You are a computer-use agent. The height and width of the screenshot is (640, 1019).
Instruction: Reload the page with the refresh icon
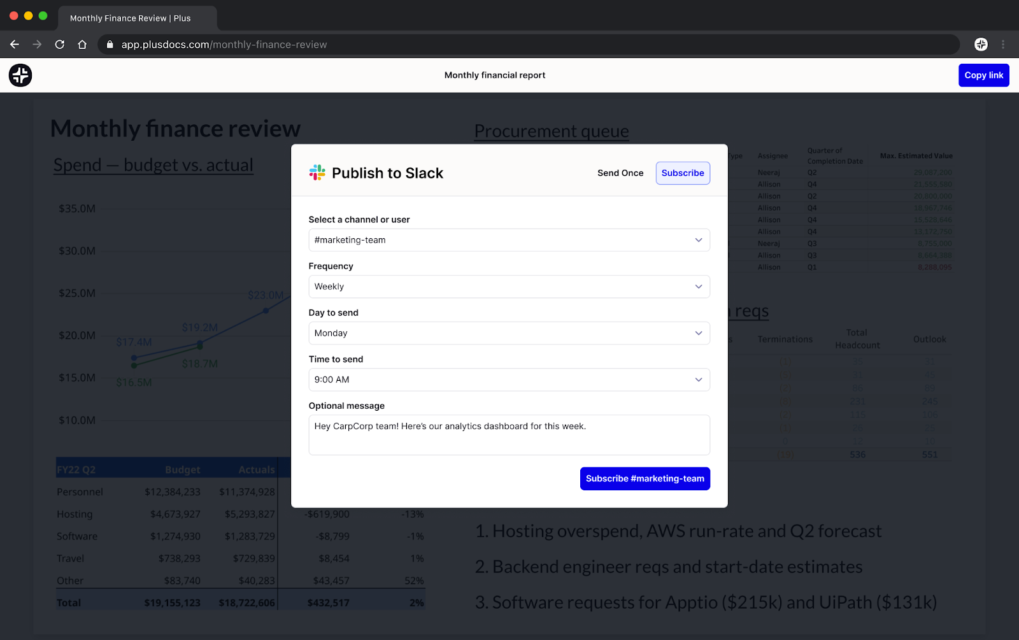(x=60, y=45)
